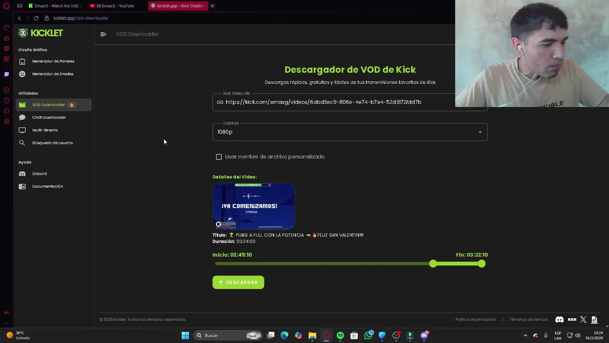Open history clock in Opera sidebar
This screenshot has height=343, width=609.
[x=7, y=101]
